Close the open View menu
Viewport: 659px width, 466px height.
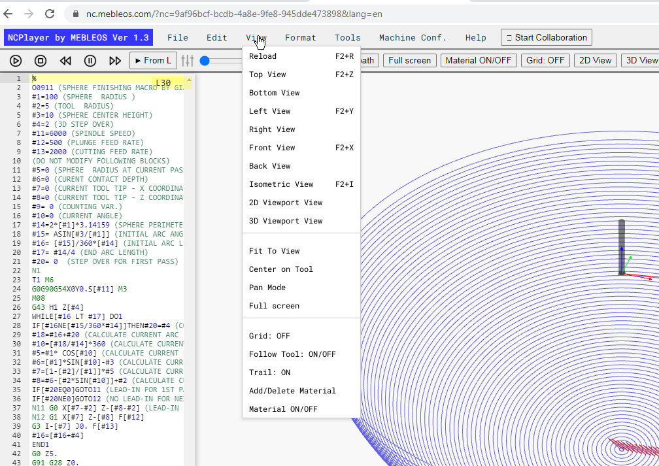pyautogui.click(x=256, y=37)
